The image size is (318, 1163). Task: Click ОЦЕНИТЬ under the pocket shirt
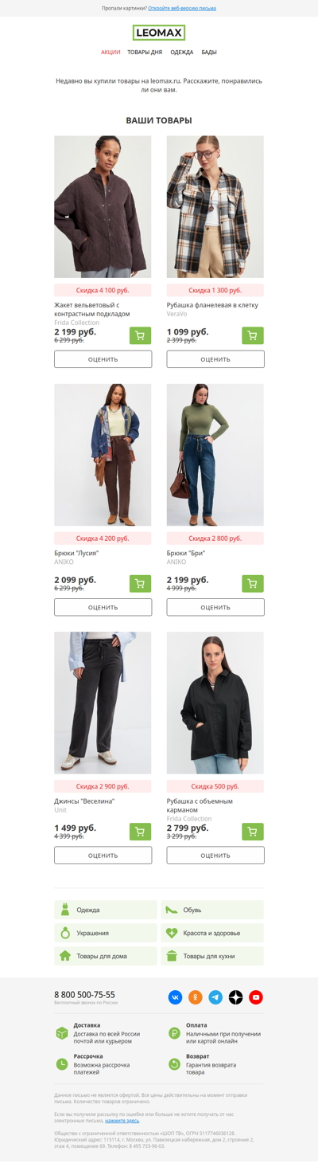pos(215,856)
